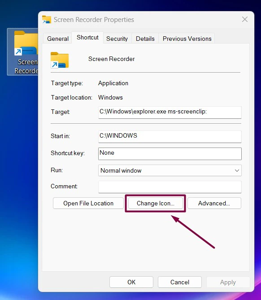Select the Screen Recorder desktop shortcut icon
The width and height of the screenshot is (261, 300).
coord(22,52)
